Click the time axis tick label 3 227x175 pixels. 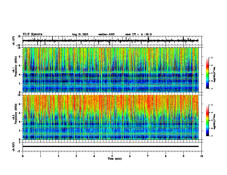coord(76,156)
